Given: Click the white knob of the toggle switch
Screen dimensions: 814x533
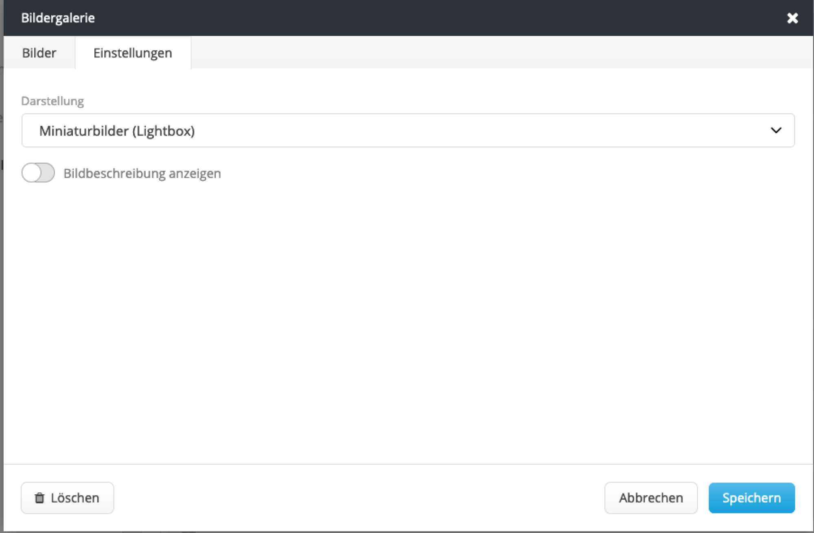Looking at the screenshot, I should (32, 173).
